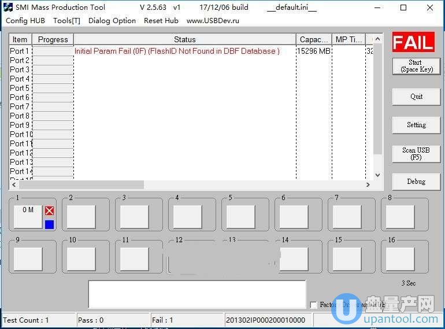The height and width of the screenshot is (329, 445).
Task: Select port slot 8 box
Action: (x=400, y=217)
